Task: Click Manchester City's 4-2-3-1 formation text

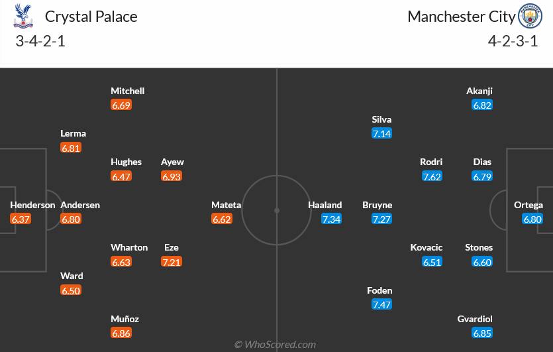Action: pos(513,41)
